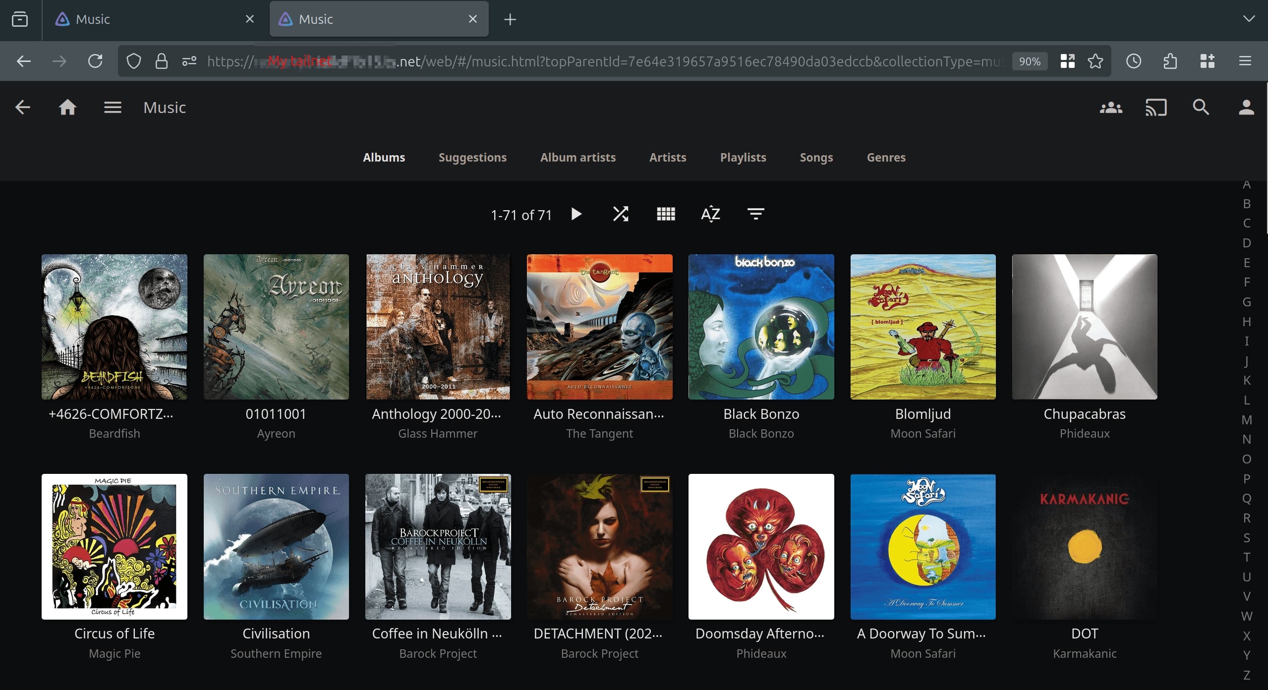The width and height of the screenshot is (1268, 690).
Task: Click the Civilisation album title
Action: click(276, 633)
